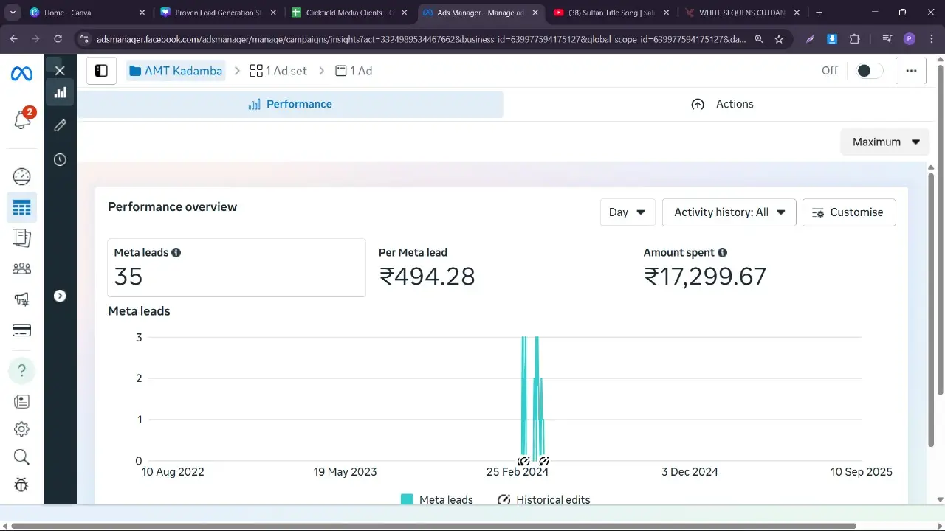Toggle the campaign Off/On switch
The height and width of the screenshot is (531, 945).
(869, 71)
